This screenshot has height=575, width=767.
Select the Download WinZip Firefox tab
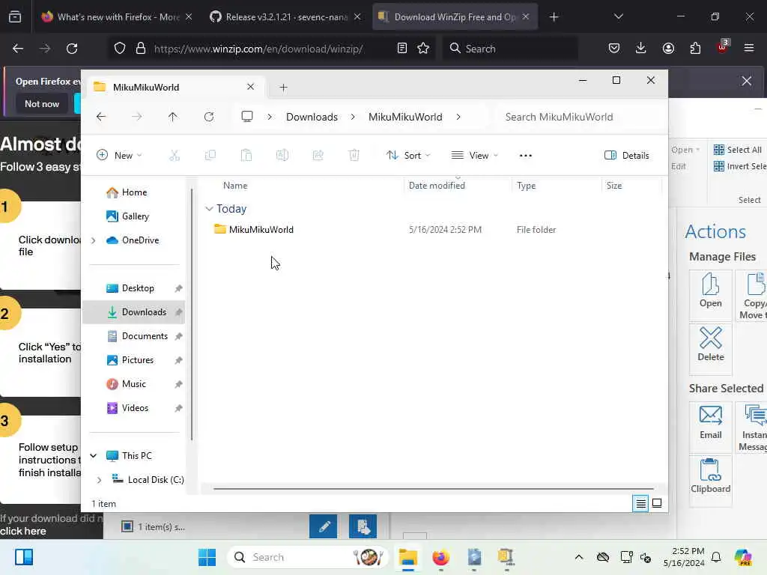[x=455, y=17]
